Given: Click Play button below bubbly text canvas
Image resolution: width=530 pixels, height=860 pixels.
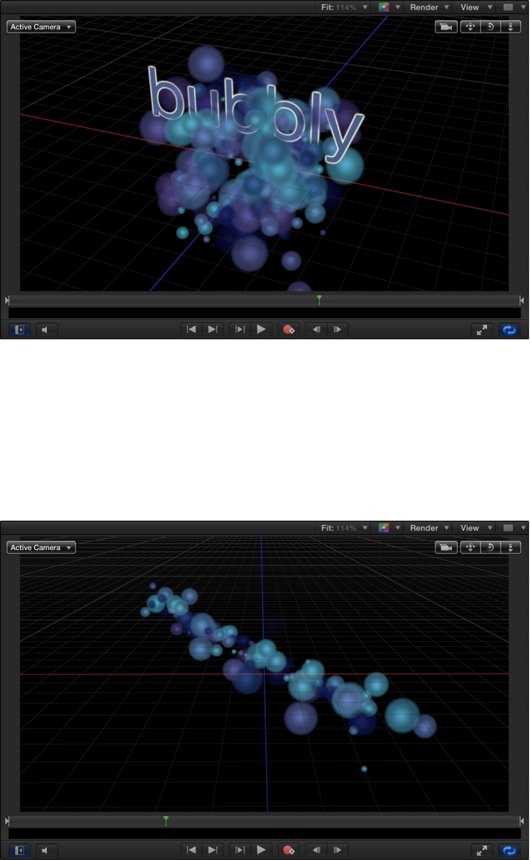Looking at the screenshot, I should point(261,329).
